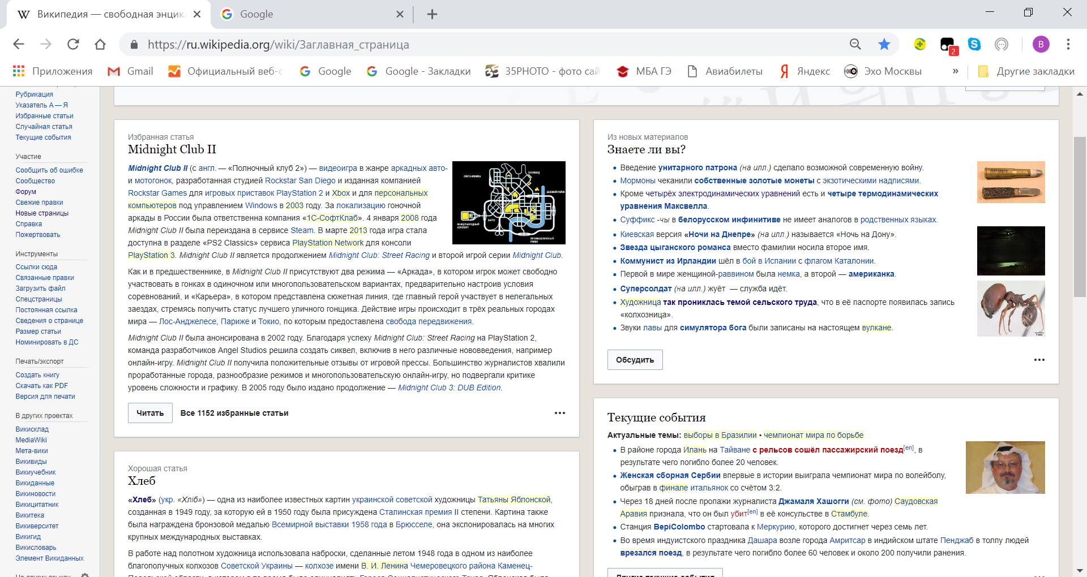Open the ant photo thumbnail
Screen dimensions: 1087x577
click(x=1011, y=308)
